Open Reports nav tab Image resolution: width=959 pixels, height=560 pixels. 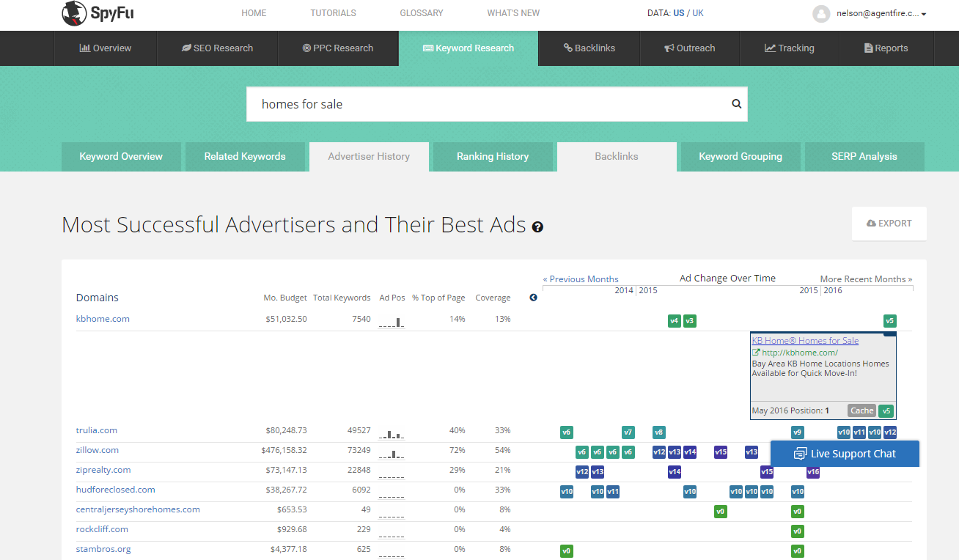886,48
